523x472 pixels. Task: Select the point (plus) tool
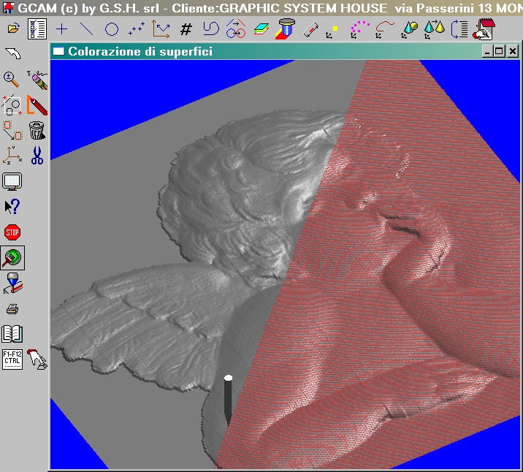(61, 29)
